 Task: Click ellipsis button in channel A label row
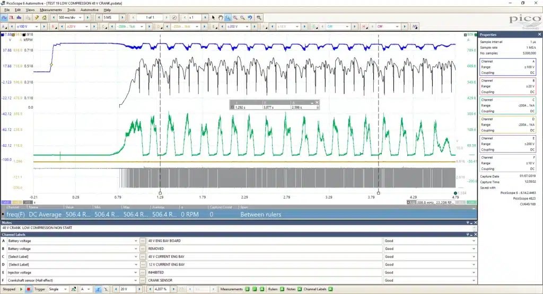click(143, 240)
